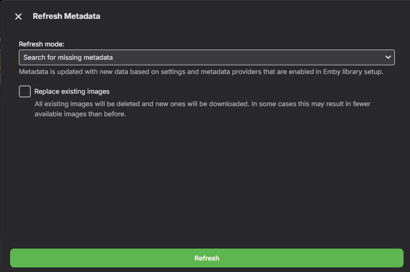The height and width of the screenshot is (272, 410).
Task: Click the empty square box beside Replace existing images
Action: pos(25,91)
